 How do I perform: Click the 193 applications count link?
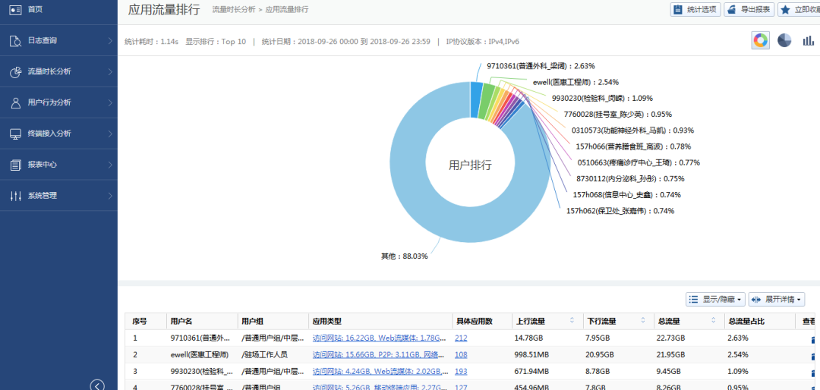(462, 372)
